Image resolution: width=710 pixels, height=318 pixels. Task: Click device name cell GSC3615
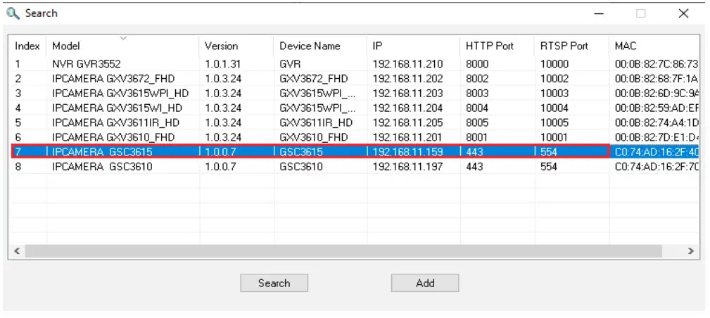(x=301, y=152)
